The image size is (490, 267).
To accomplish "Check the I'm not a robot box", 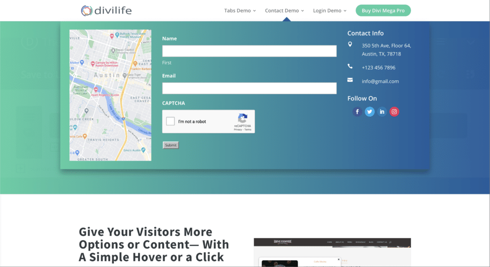I will (170, 122).
